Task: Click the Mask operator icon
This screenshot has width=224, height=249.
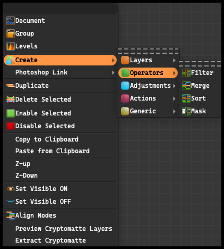Action: pos(186,111)
